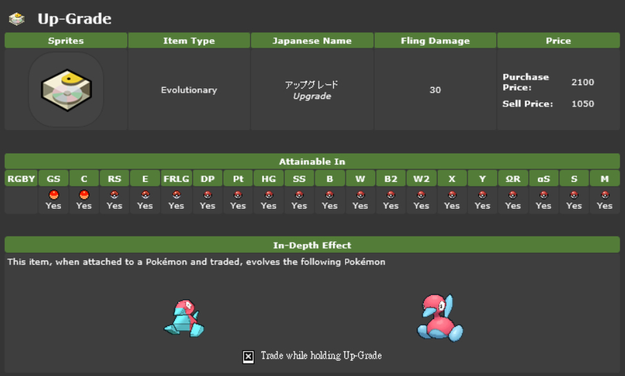This screenshot has width=625, height=376.
Task: Click the Poké Ball icon under M column
Action: 605,195
